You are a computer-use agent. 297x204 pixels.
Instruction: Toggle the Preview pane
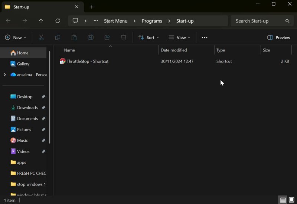[279, 38]
